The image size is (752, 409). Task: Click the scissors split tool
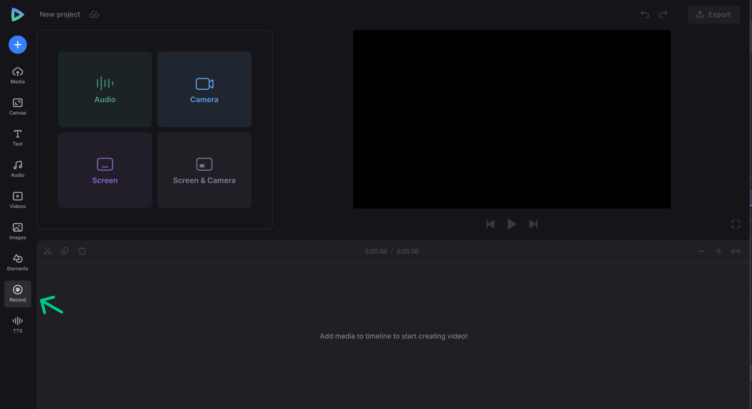point(48,251)
